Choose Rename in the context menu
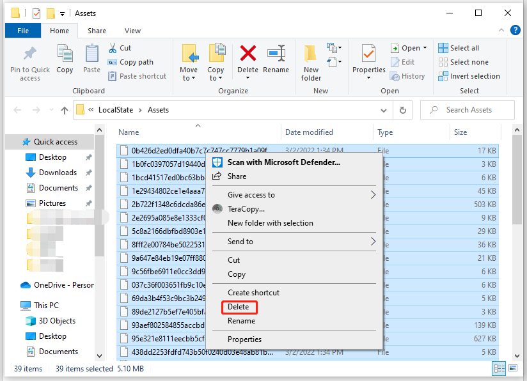Viewport: 527px width, 381px height. click(x=241, y=321)
